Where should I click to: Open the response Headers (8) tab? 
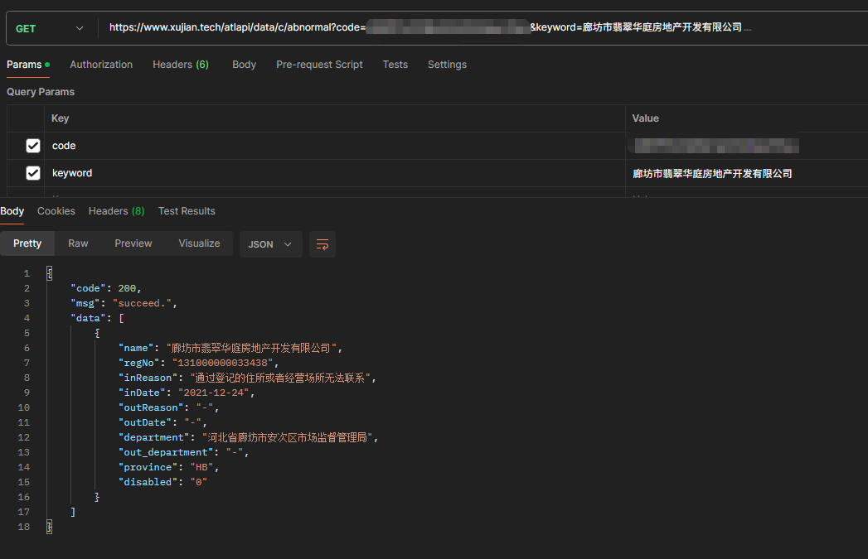coord(116,211)
